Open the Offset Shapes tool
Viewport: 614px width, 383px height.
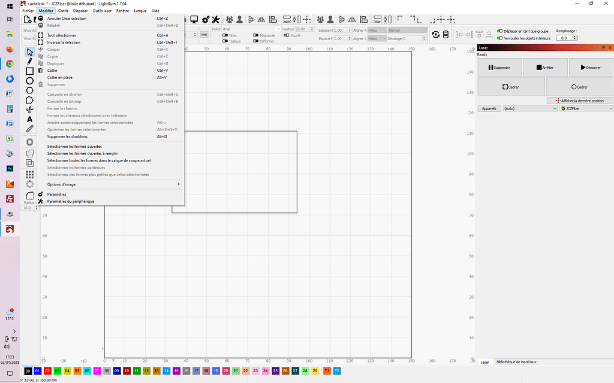point(30,142)
